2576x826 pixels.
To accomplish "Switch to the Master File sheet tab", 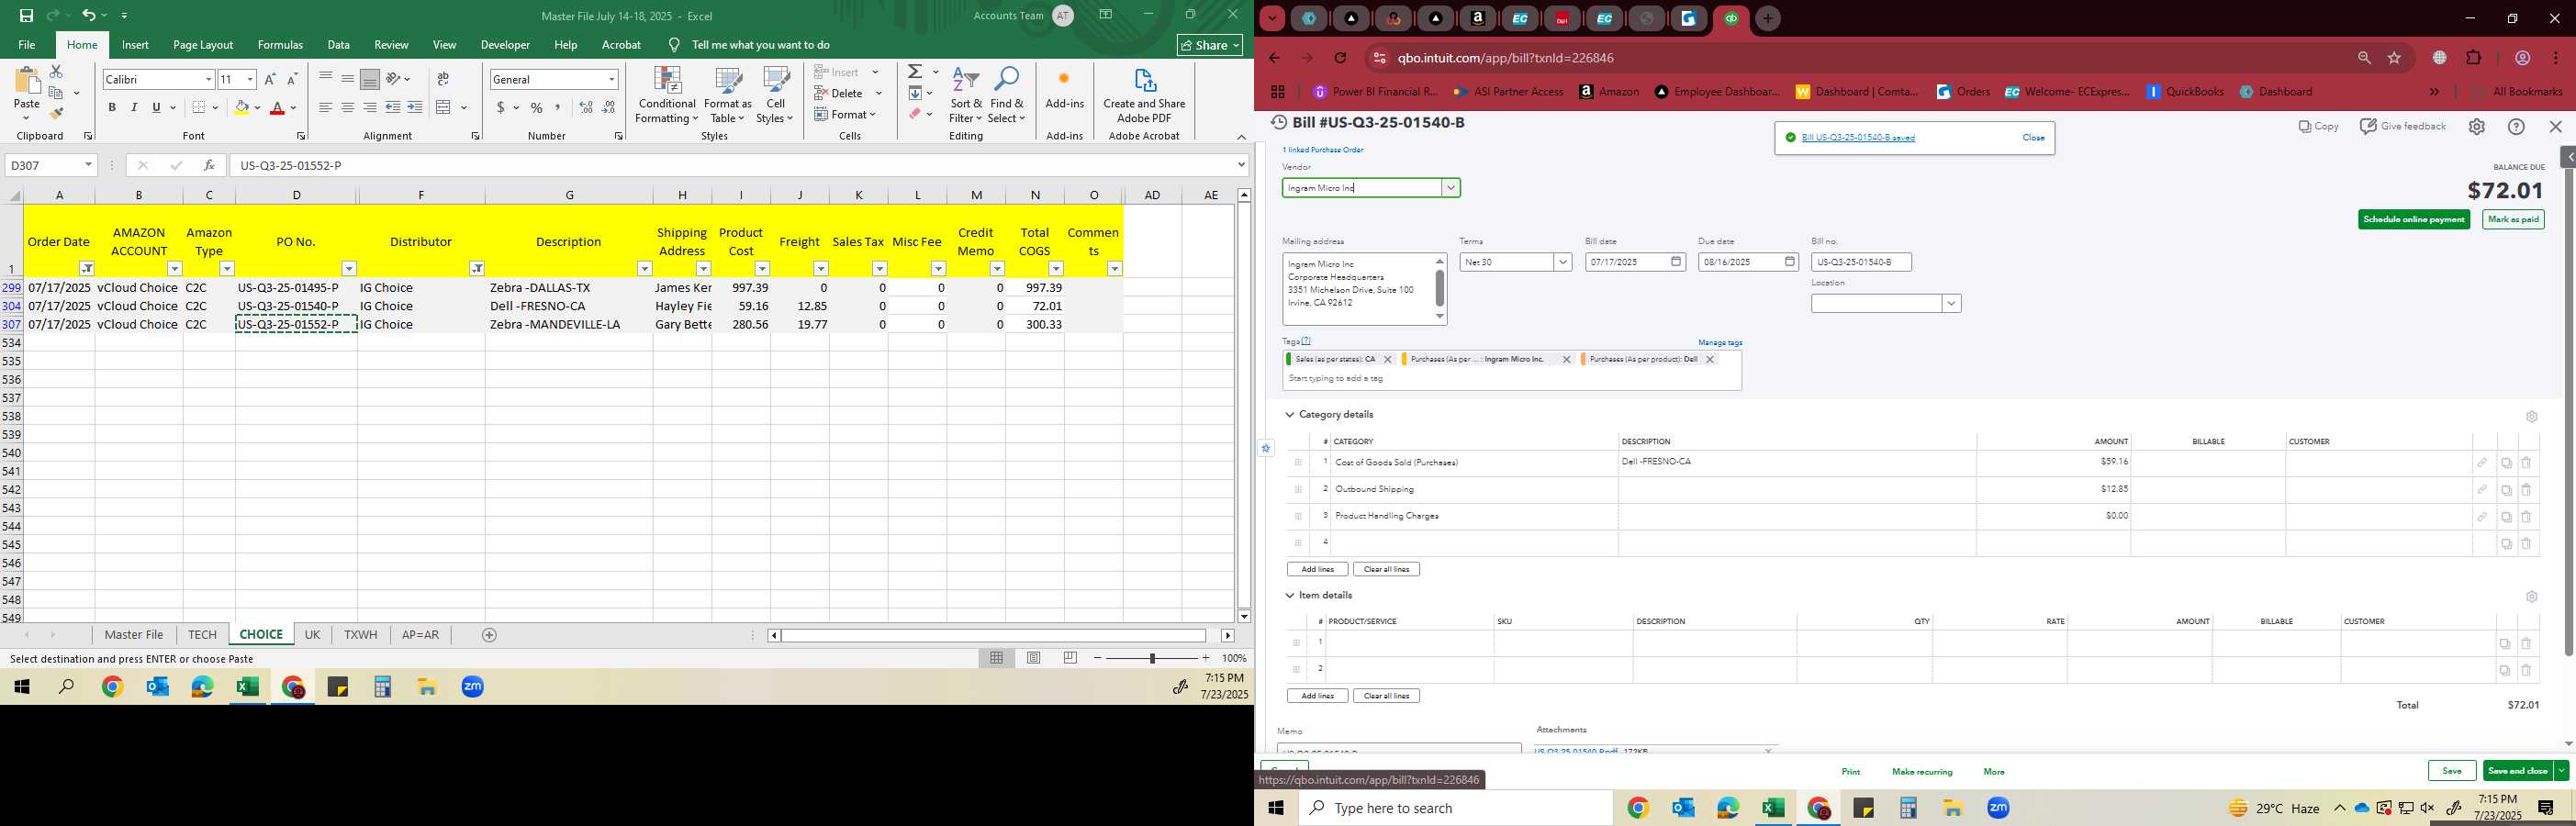I will (134, 635).
